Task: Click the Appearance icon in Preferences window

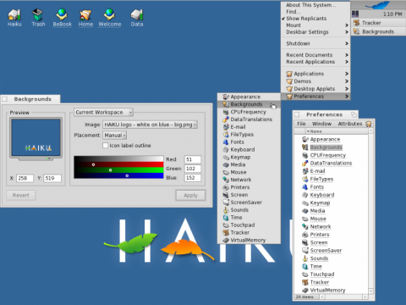Action: 305,139
